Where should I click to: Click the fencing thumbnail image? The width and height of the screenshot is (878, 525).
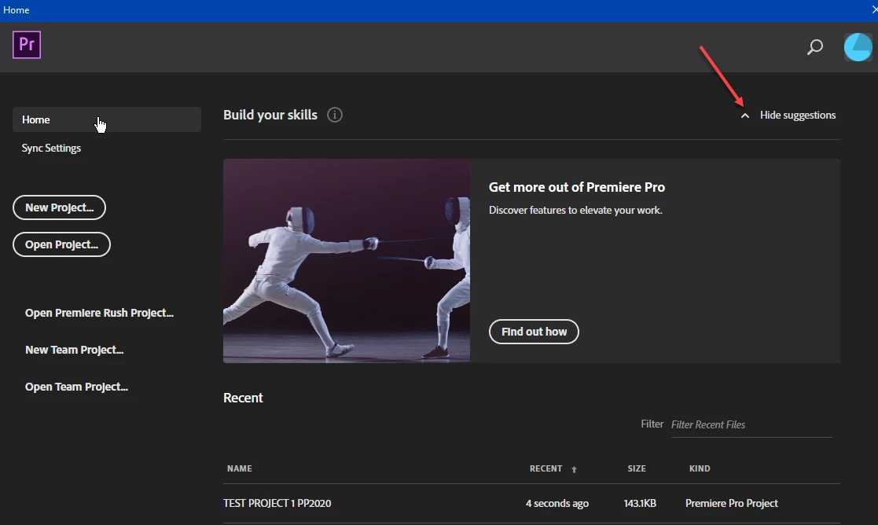pos(347,261)
